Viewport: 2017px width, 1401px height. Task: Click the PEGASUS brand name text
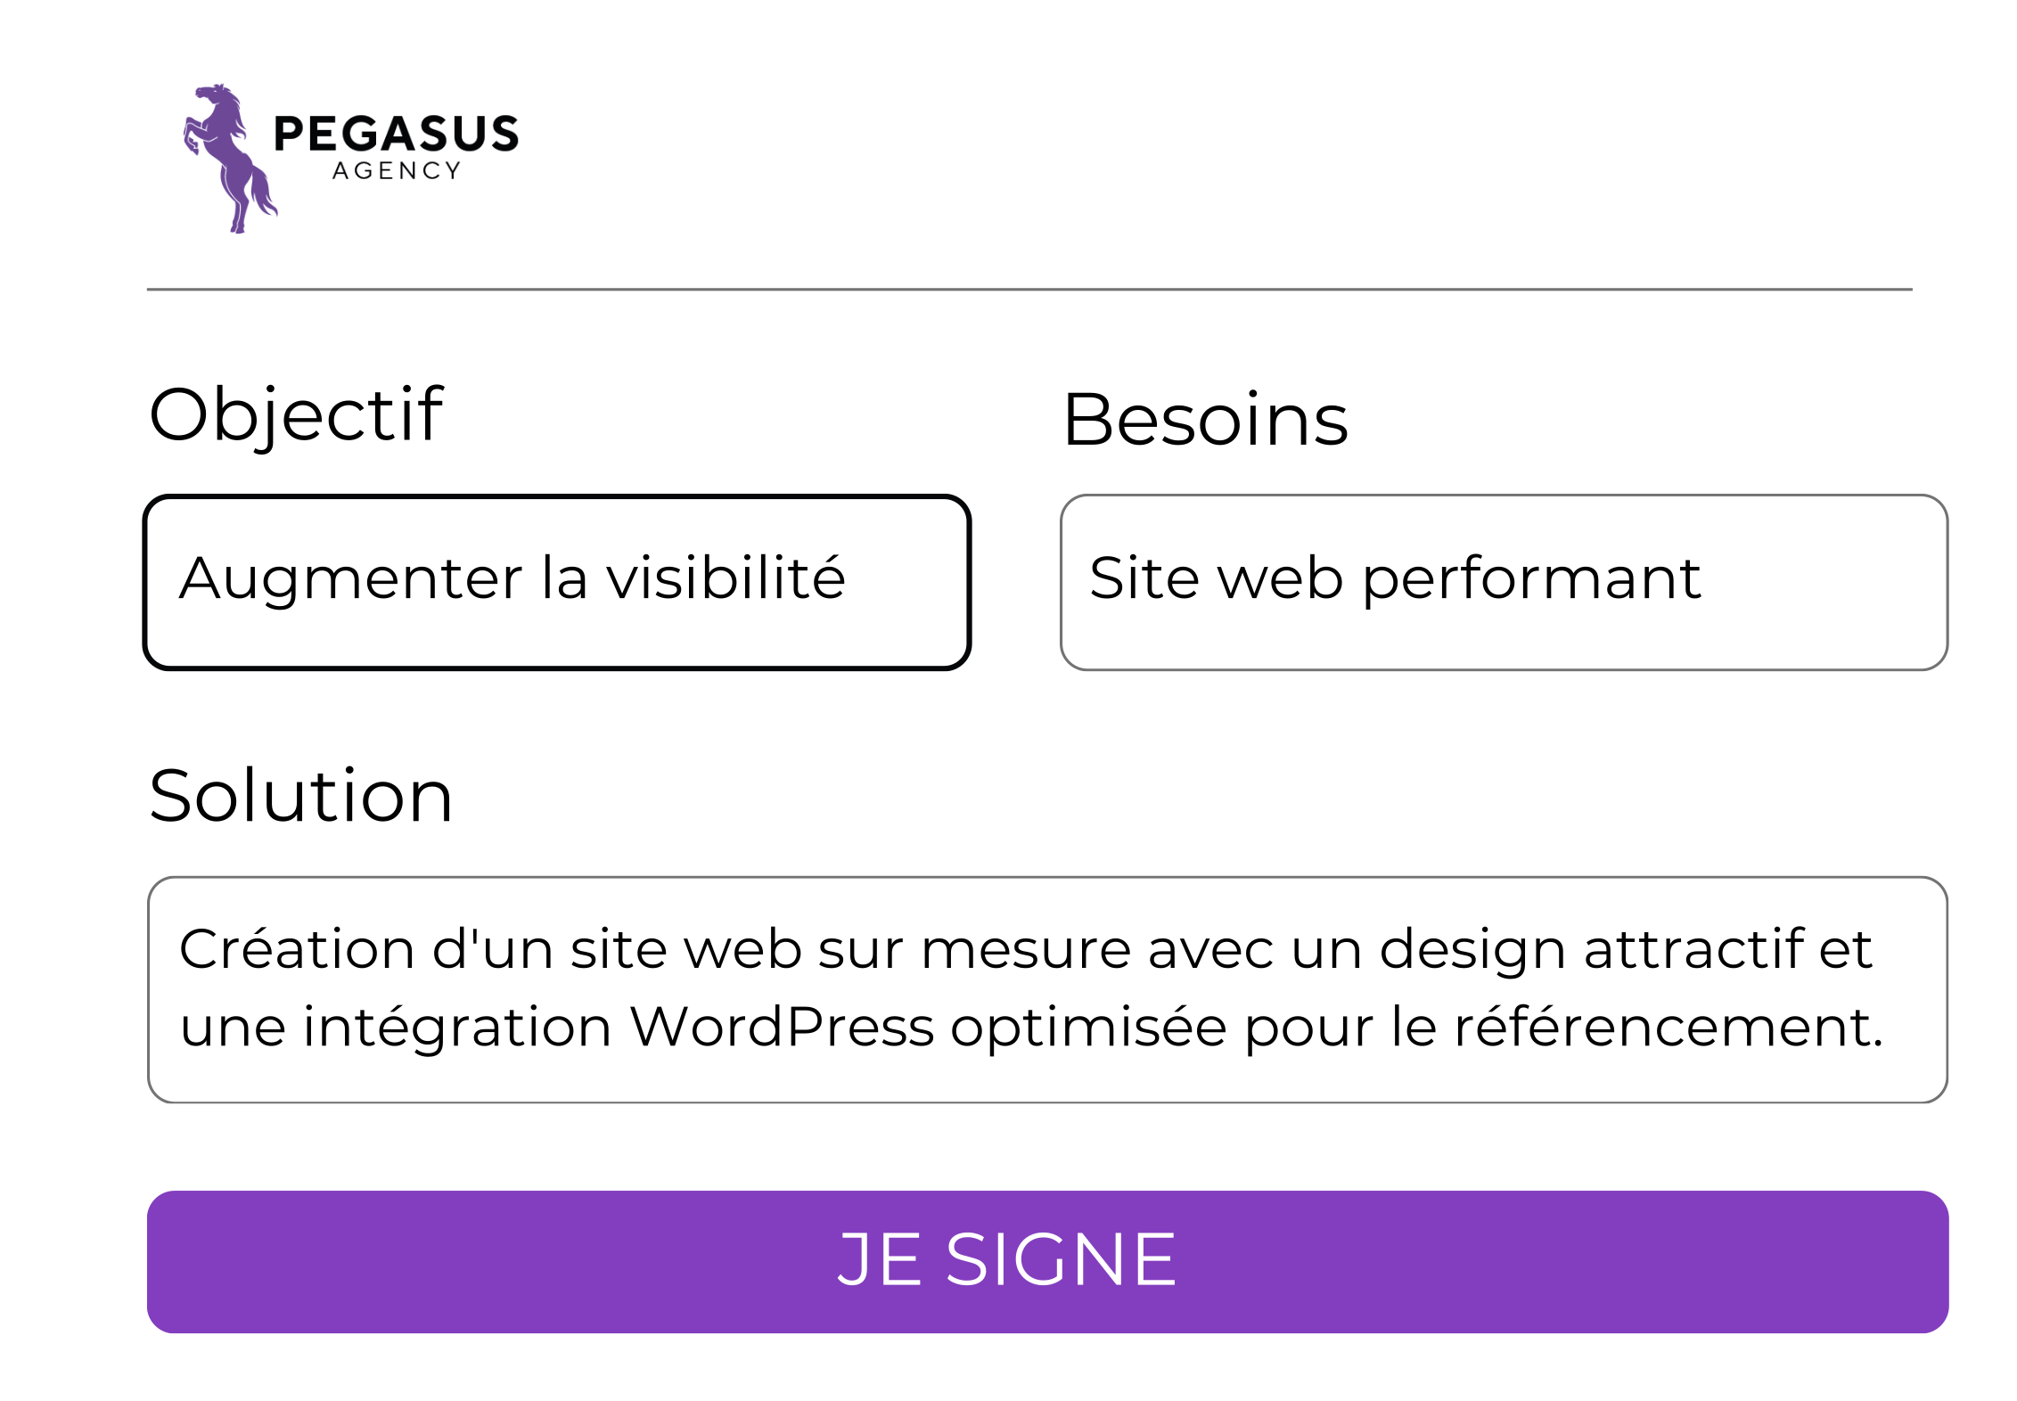coord(396,134)
